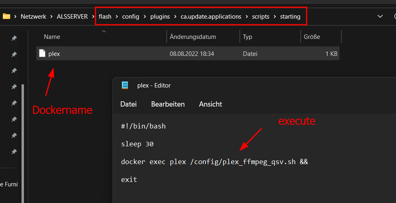Select the plex file icon
Viewport: 396px width, 203px height.
pyautogui.click(x=42, y=53)
